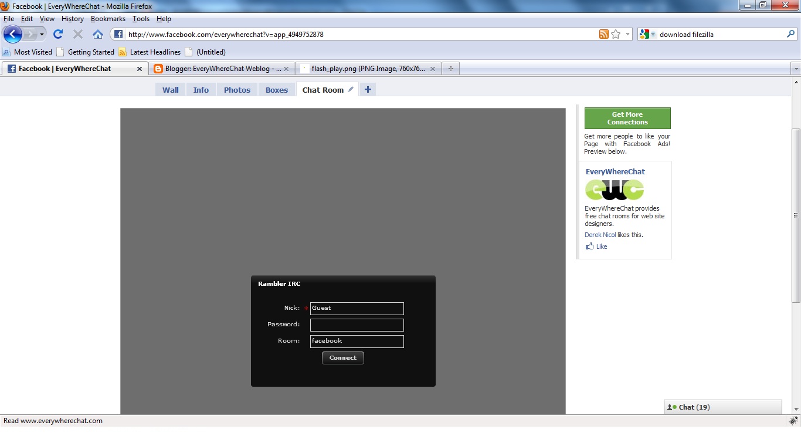Click the Google icon in the search bar

[643, 34]
